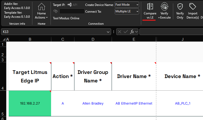Screen dimensions: 203x120
Task: Select the AB_PLC_1 device name cell
Action: click(x=182, y=103)
